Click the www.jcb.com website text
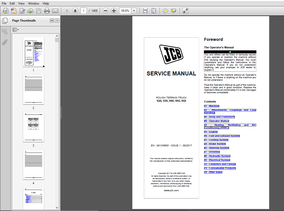The height and width of the screenshot is (211, 284). 171,190
